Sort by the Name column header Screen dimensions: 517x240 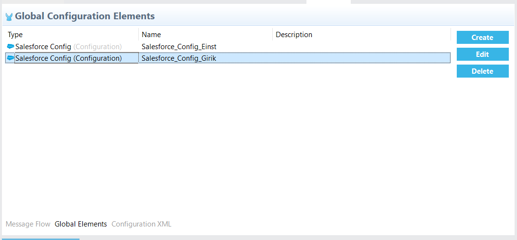[x=206, y=35]
